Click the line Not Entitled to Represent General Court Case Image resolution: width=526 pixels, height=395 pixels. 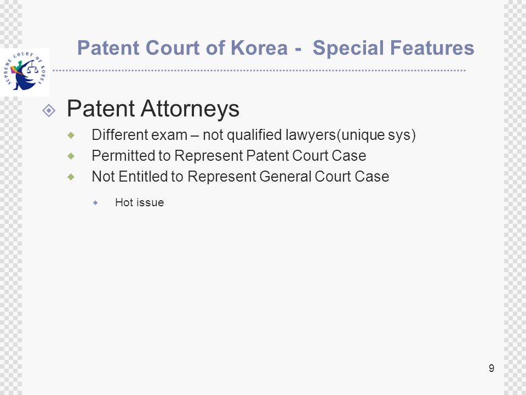[240, 176]
